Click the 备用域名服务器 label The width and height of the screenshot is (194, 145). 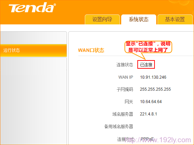[x=119, y=126]
